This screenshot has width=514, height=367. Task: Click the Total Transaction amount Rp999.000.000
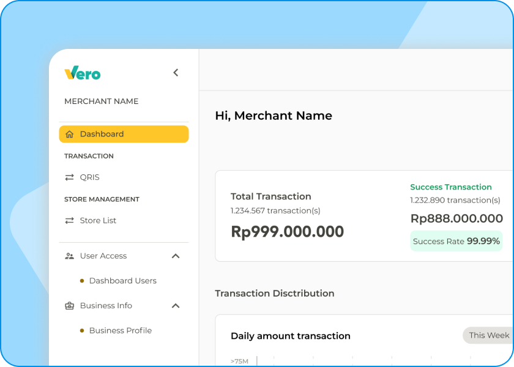[287, 232]
